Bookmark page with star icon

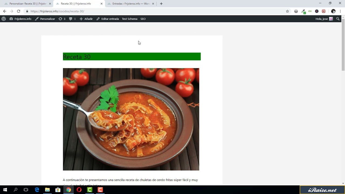pyautogui.click(x=287, y=11)
